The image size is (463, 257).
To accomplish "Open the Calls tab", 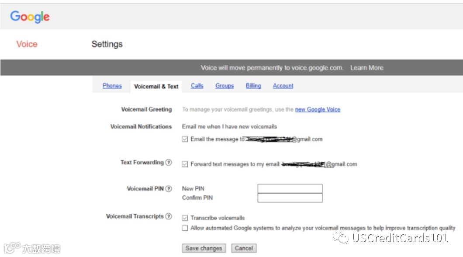I will click(x=197, y=86).
